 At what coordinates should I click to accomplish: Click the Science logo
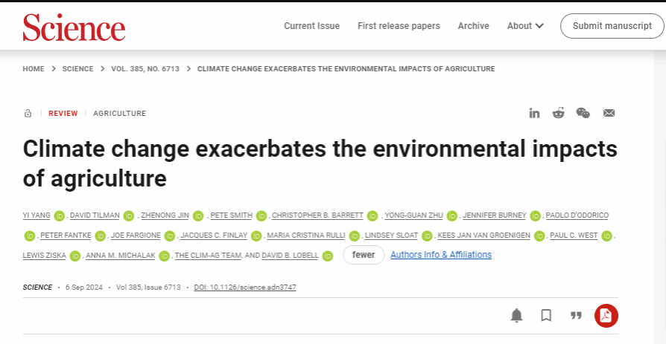74,27
